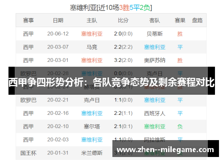Click result 胜 in the 奥萨苏纳 row

[180, 60]
